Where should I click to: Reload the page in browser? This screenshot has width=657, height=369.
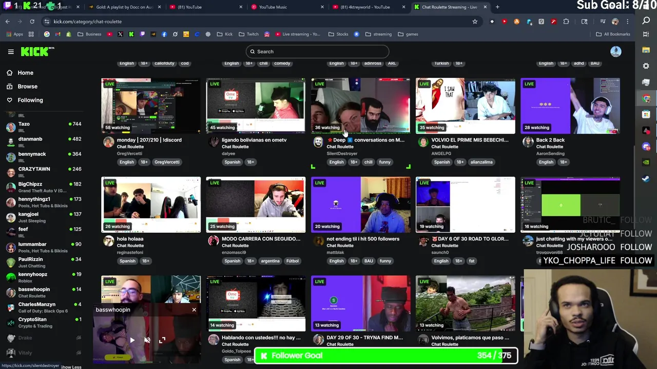[32, 22]
